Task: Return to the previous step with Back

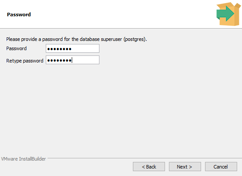Action: (149, 166)
